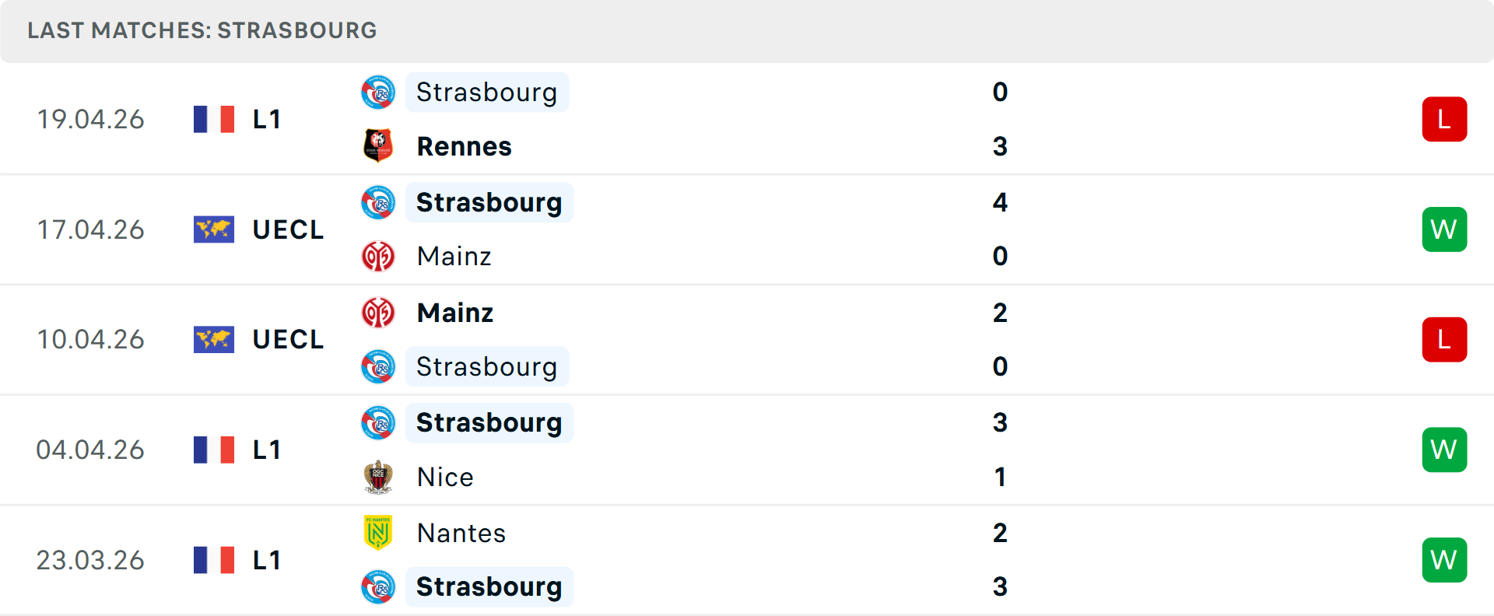The height and width of the screenshot is (616, 1494).
Task: Click the LAST MATCHES: STRASBOURG header
Action: [x=202, y=30]
